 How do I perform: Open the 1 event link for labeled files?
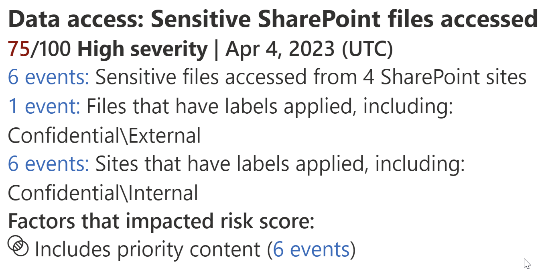44,106
